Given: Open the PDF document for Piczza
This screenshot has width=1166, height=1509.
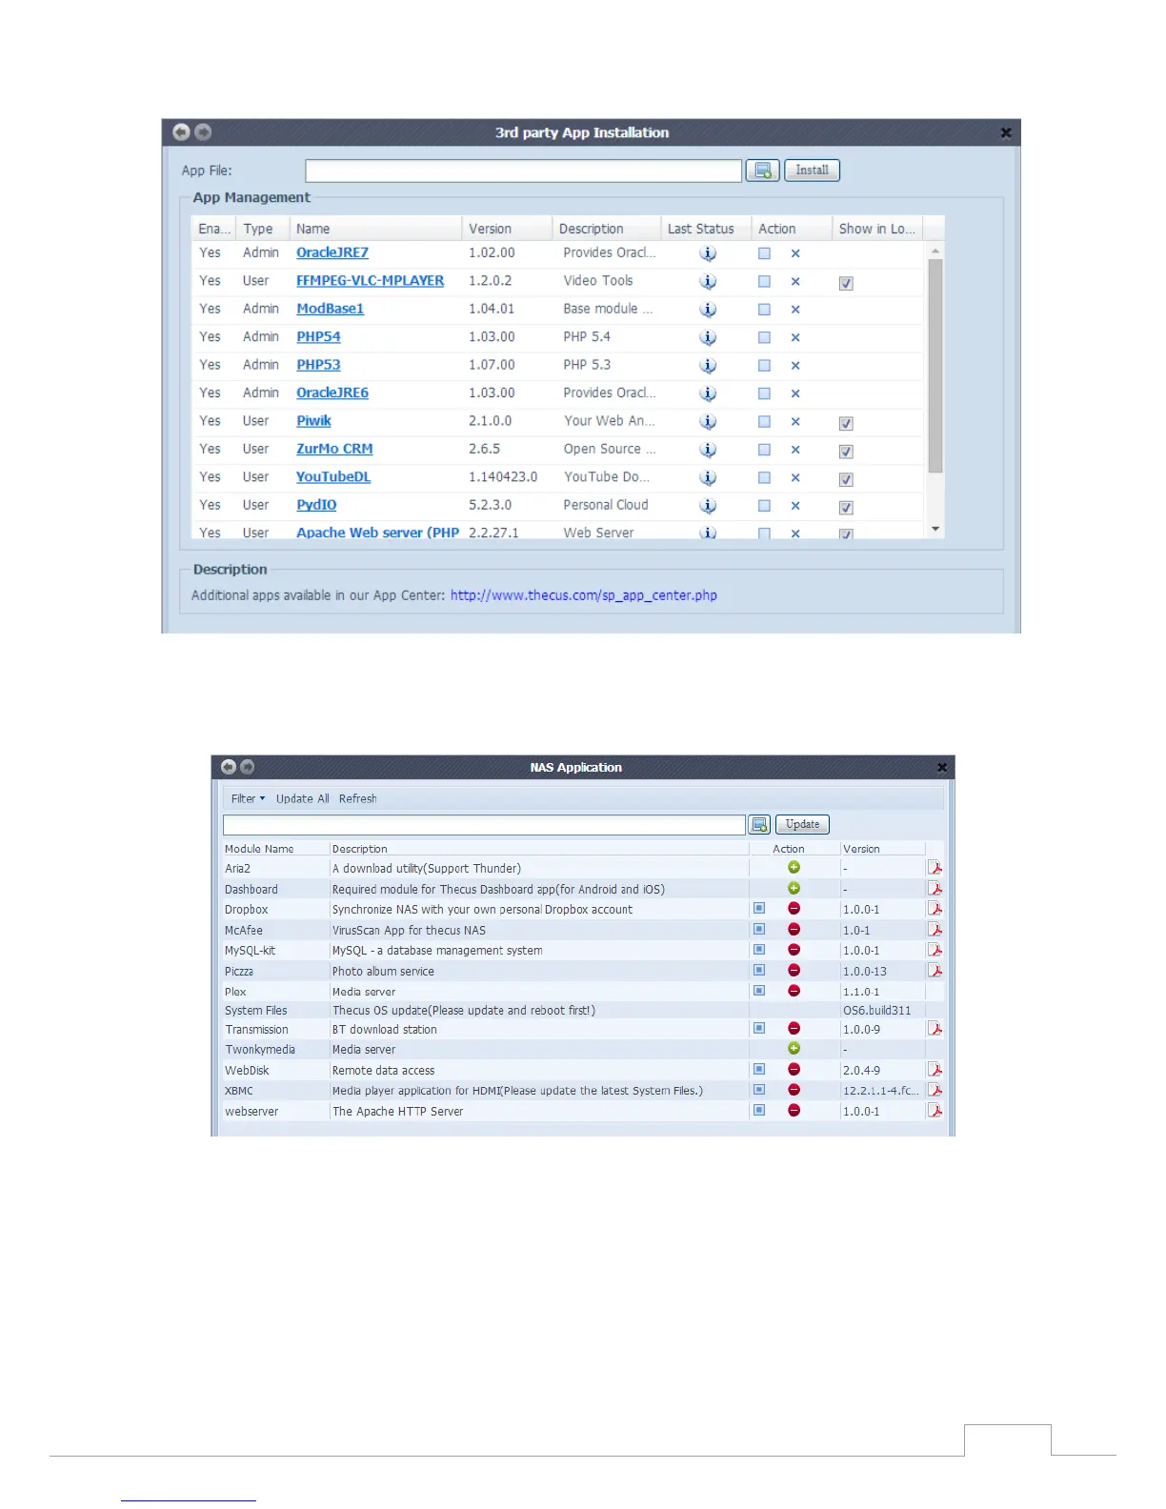Looking at the screenshot, I should coord(935,971).
